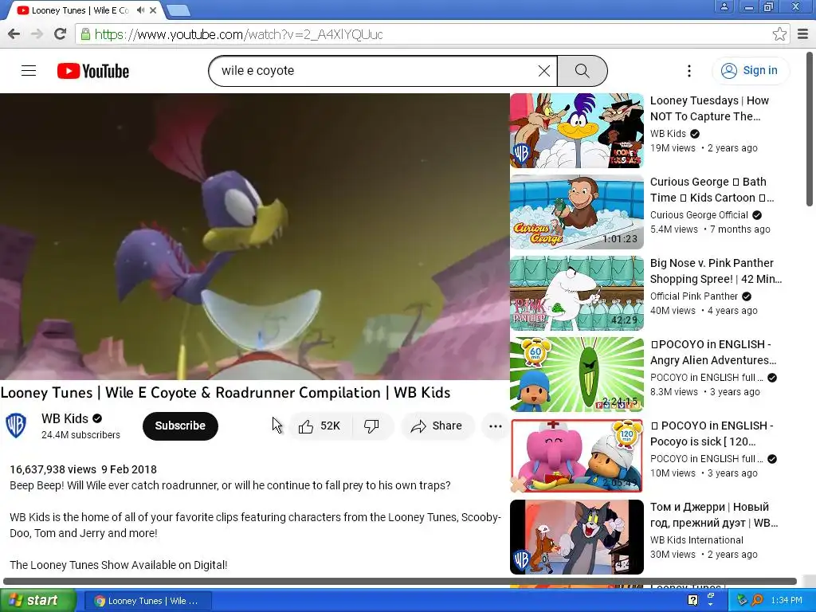The width and height of the screenshot is (816, 612).
Task: Click the video title heading text
Action: point(226,392)
